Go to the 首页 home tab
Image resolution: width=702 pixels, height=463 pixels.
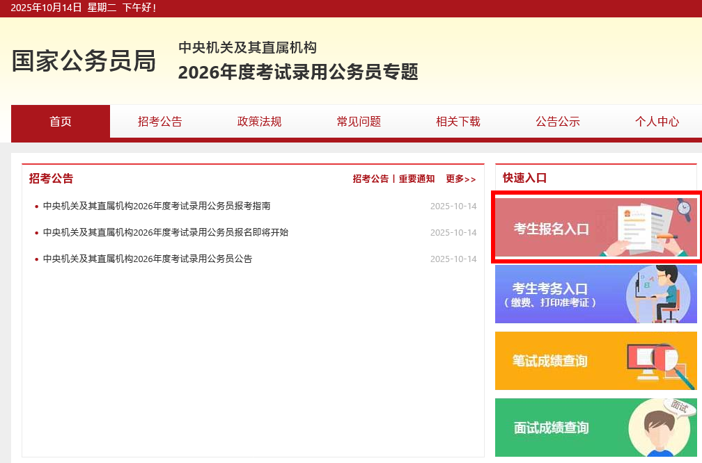[x=61, y=122]
